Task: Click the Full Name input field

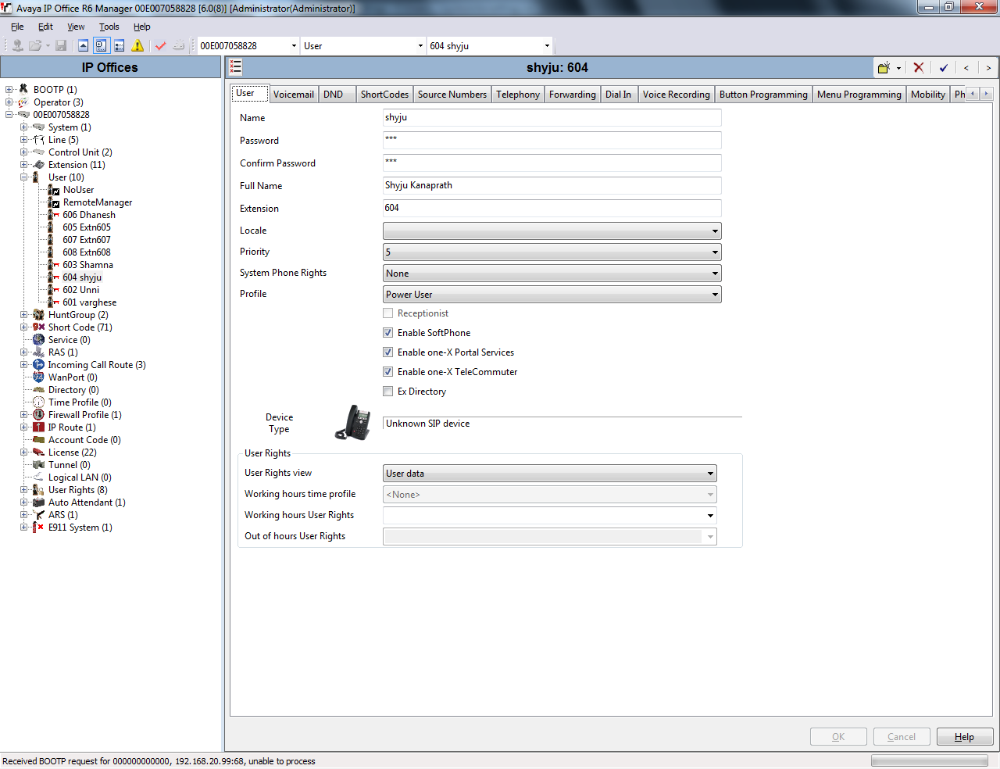Action: [x=552, y=186]
